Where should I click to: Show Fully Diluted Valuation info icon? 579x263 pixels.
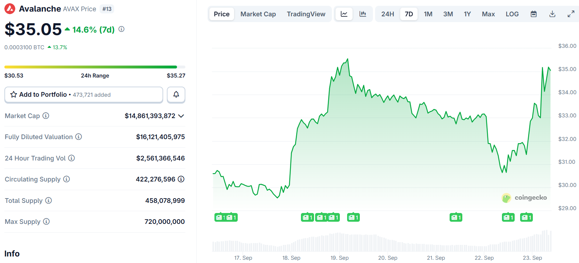pos(79,137)
